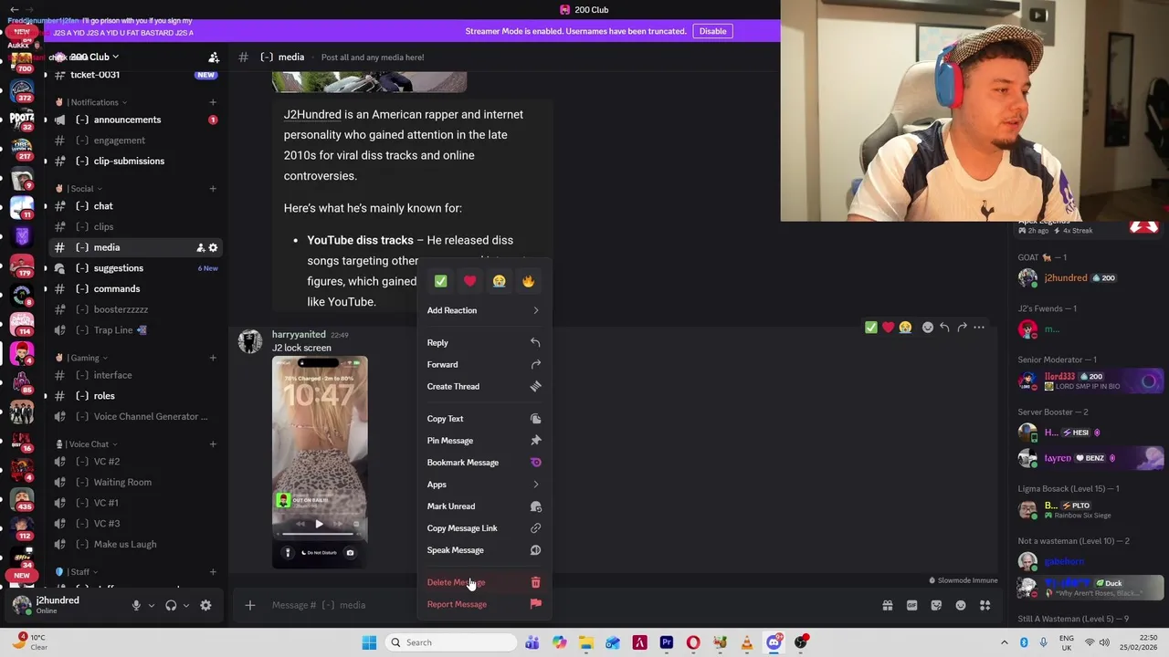
Task: Create channel in Gaming category
Action: point(213,358)
